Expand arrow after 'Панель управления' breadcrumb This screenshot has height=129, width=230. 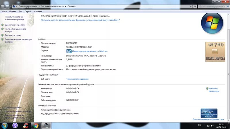tap(39, 6)
